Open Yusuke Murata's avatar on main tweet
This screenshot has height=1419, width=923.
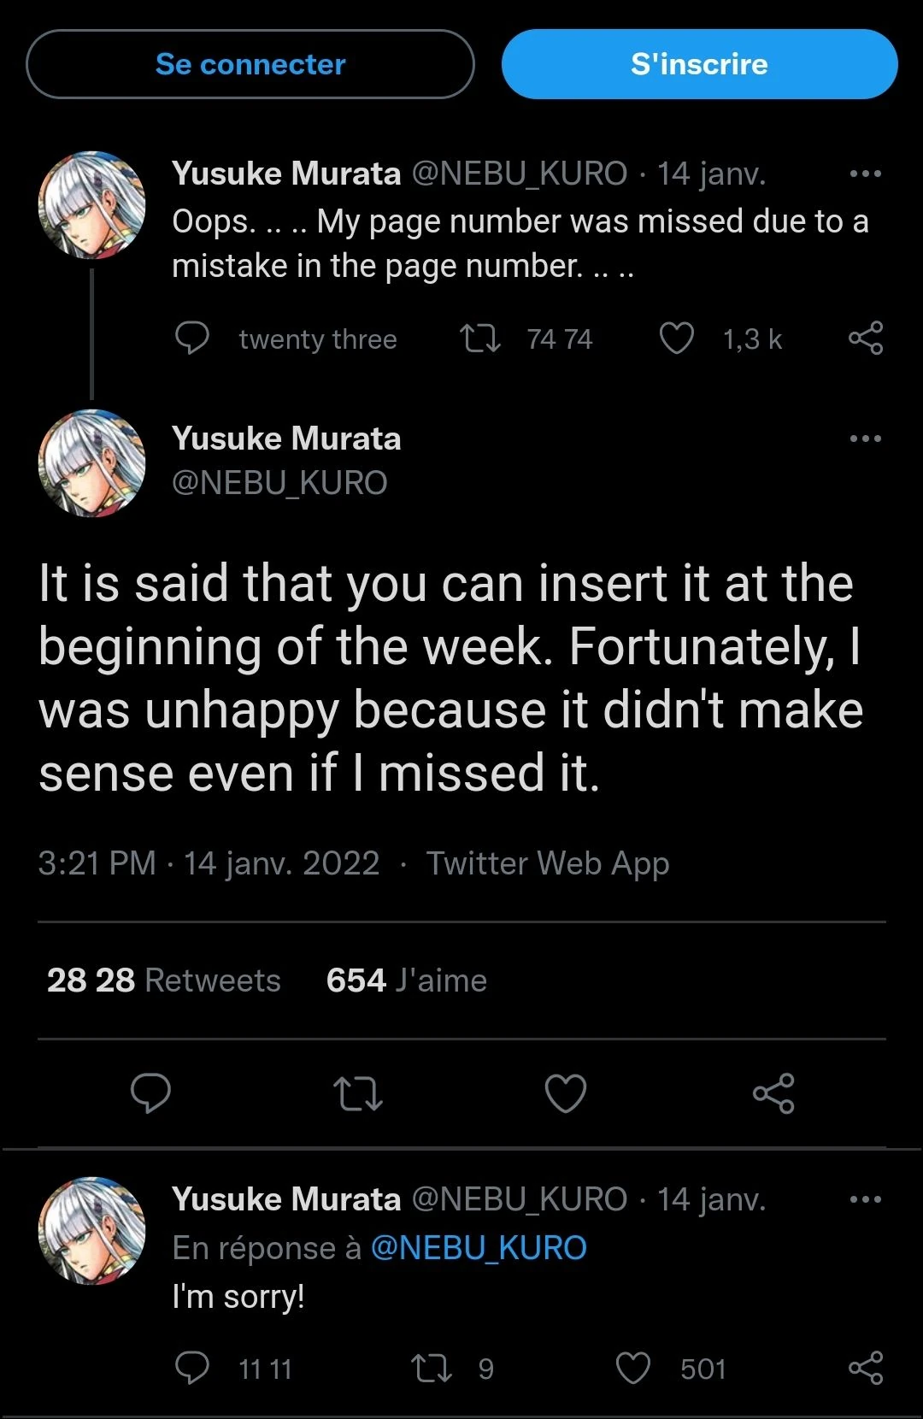click(x=91, y=462)
